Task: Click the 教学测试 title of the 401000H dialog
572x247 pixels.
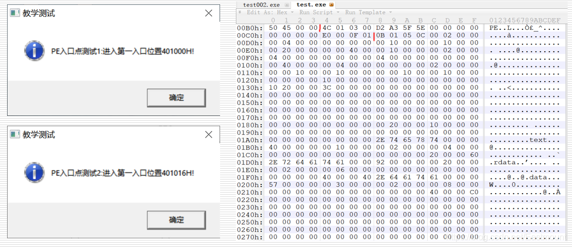Action: 39,14
